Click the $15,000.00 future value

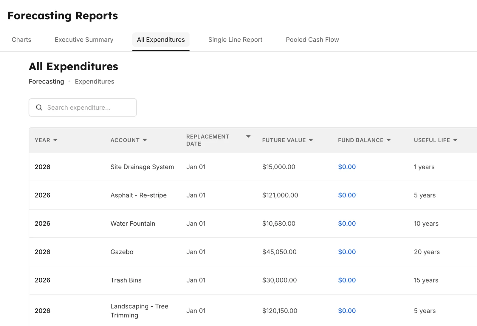[x=279, y=167]
